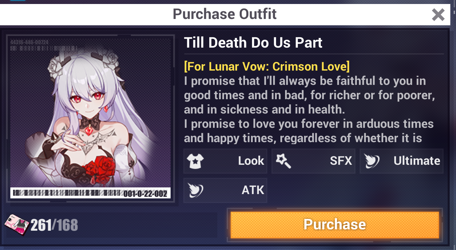Buy the outfit with the Purchase button
Screen dimensions: 456x250
[x=334, y=225]
